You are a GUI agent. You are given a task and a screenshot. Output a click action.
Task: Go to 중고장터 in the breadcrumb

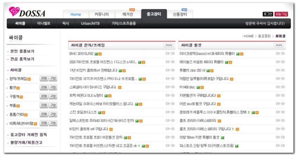pyautogui.click(x=264, y=36)
